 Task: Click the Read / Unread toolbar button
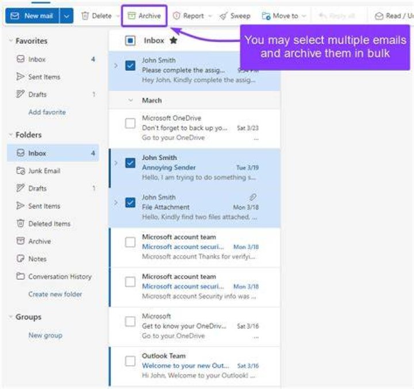[394, 16]
